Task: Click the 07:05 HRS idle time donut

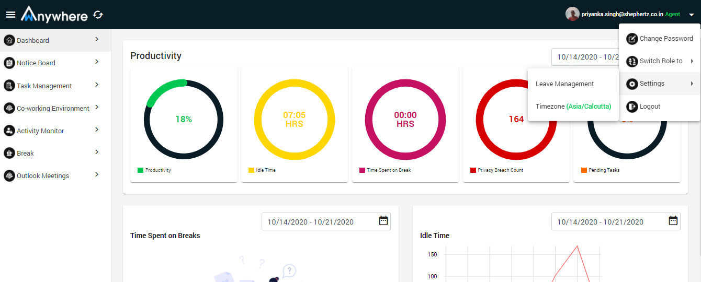Action: pyautogui.click(x=295, y=119)
